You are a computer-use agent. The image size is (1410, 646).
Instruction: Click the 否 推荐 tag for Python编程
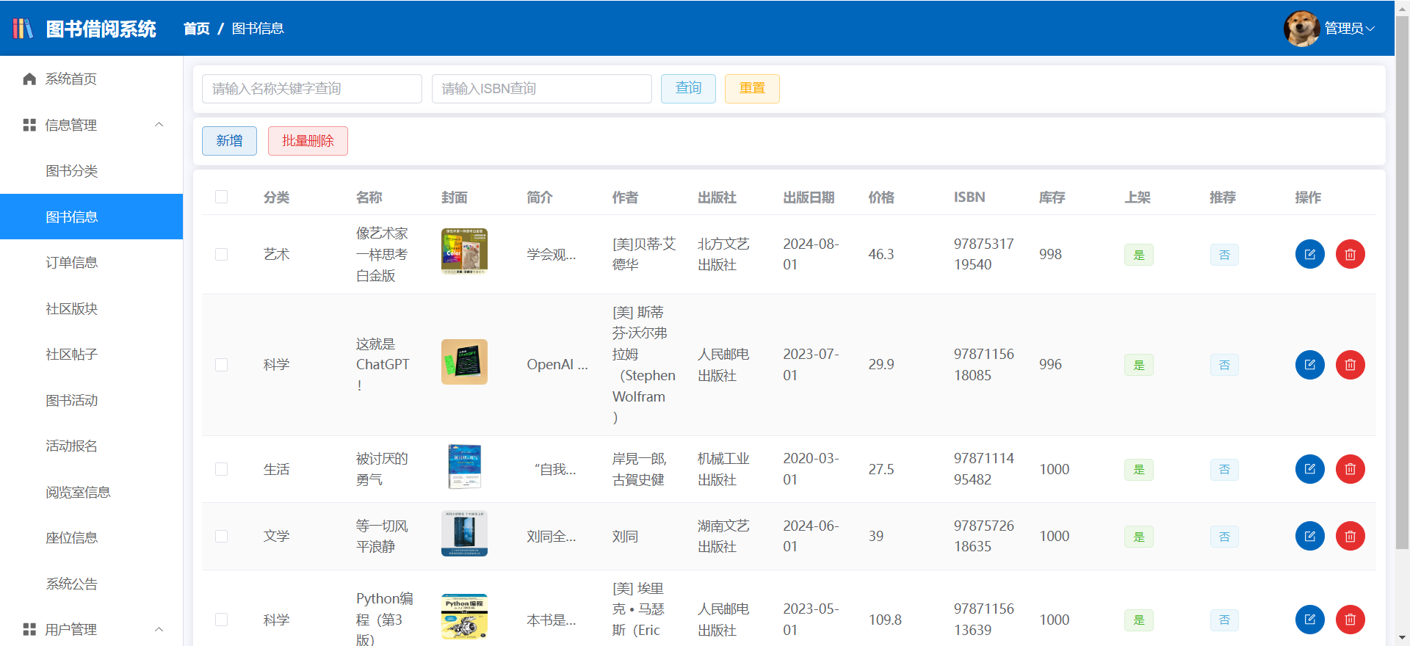pyautogui.click(x=1224, y=620)
